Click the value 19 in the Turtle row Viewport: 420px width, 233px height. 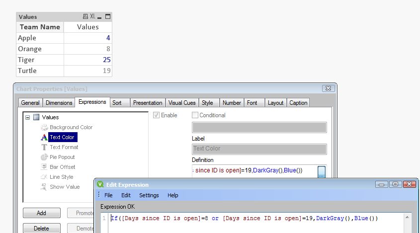tap(106, 71)
